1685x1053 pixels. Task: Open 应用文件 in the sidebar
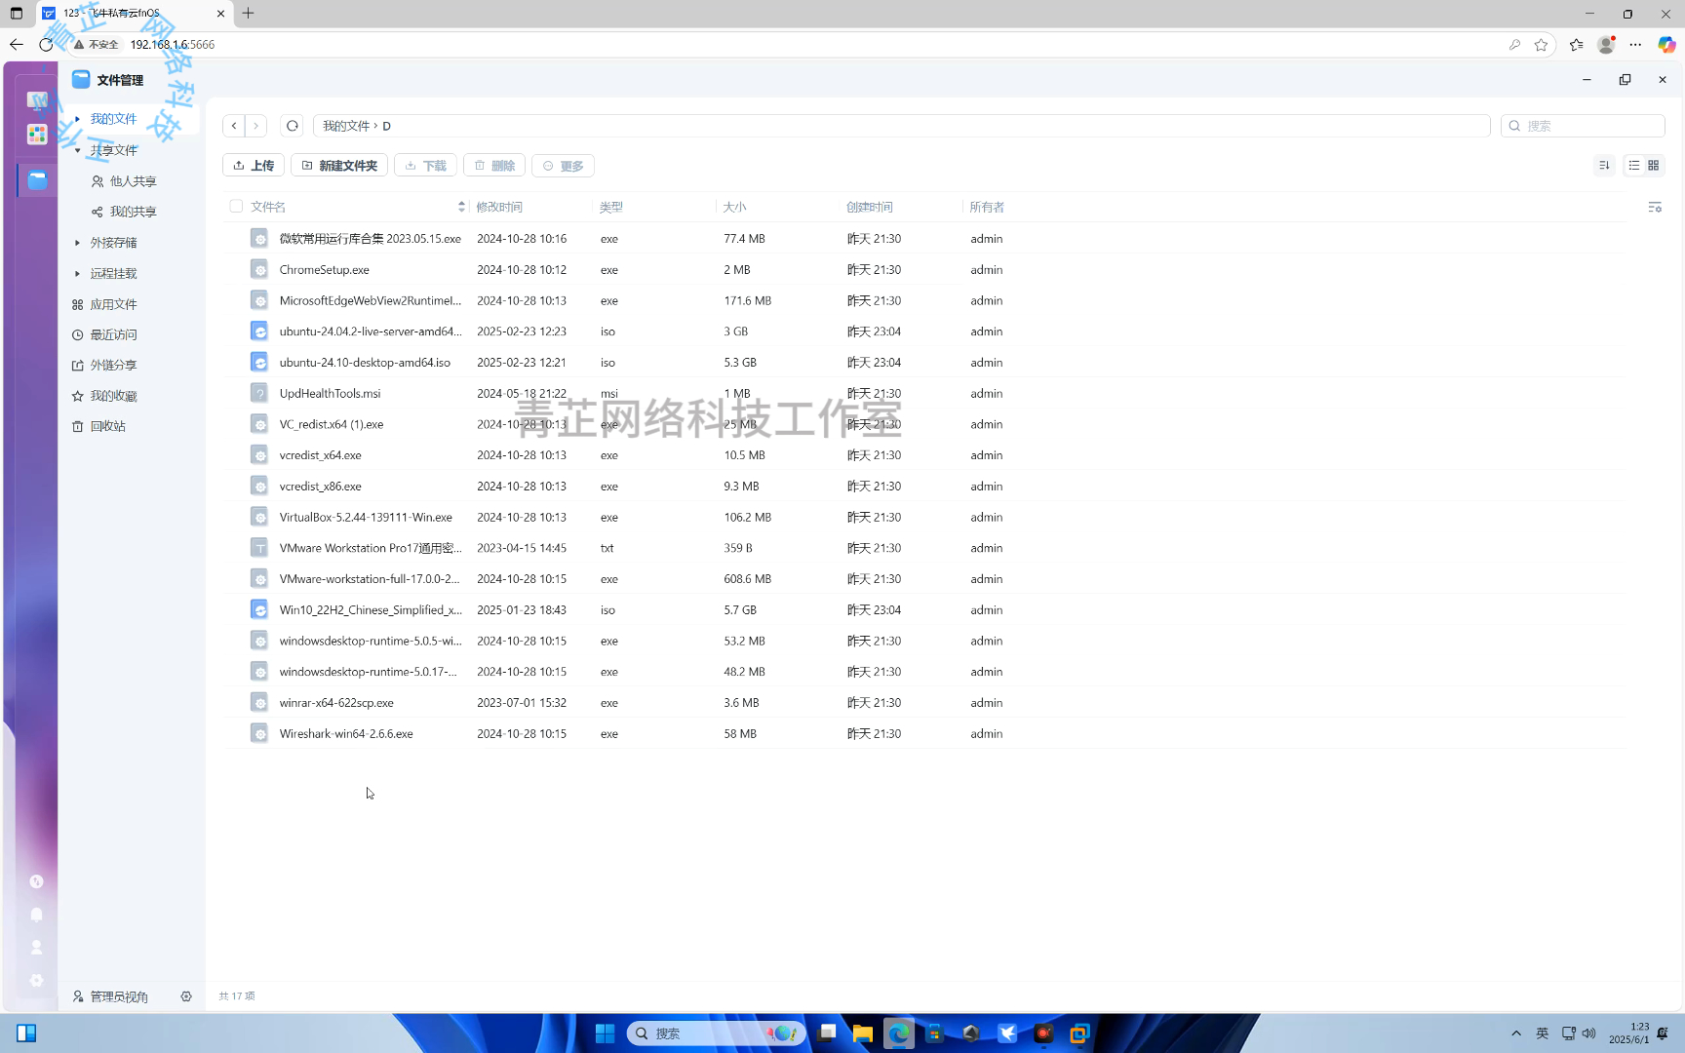tap(113, 305)
